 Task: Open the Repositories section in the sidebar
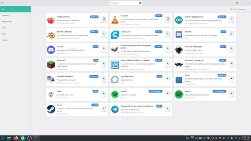coord(15,22)
